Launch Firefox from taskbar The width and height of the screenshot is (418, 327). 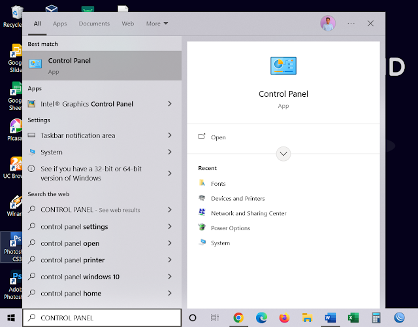tap(285, 318)
